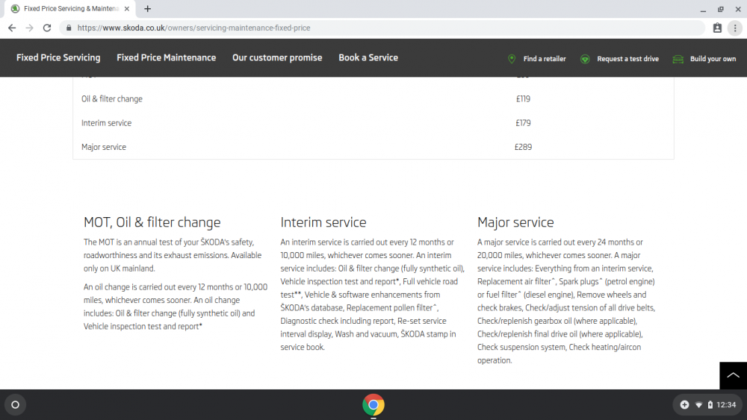Click the test drive steering wheel icon

point(585,59)
